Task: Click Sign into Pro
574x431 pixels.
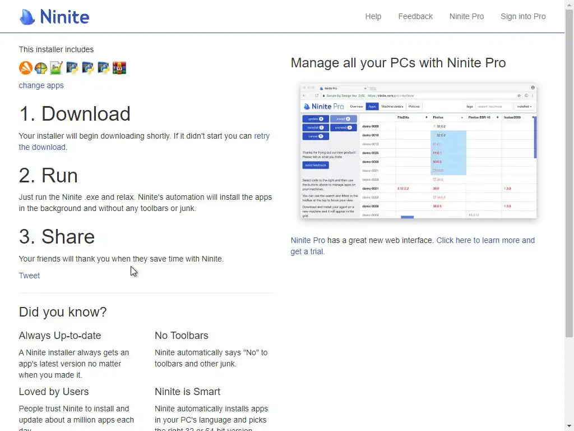Action: [523, 16]
